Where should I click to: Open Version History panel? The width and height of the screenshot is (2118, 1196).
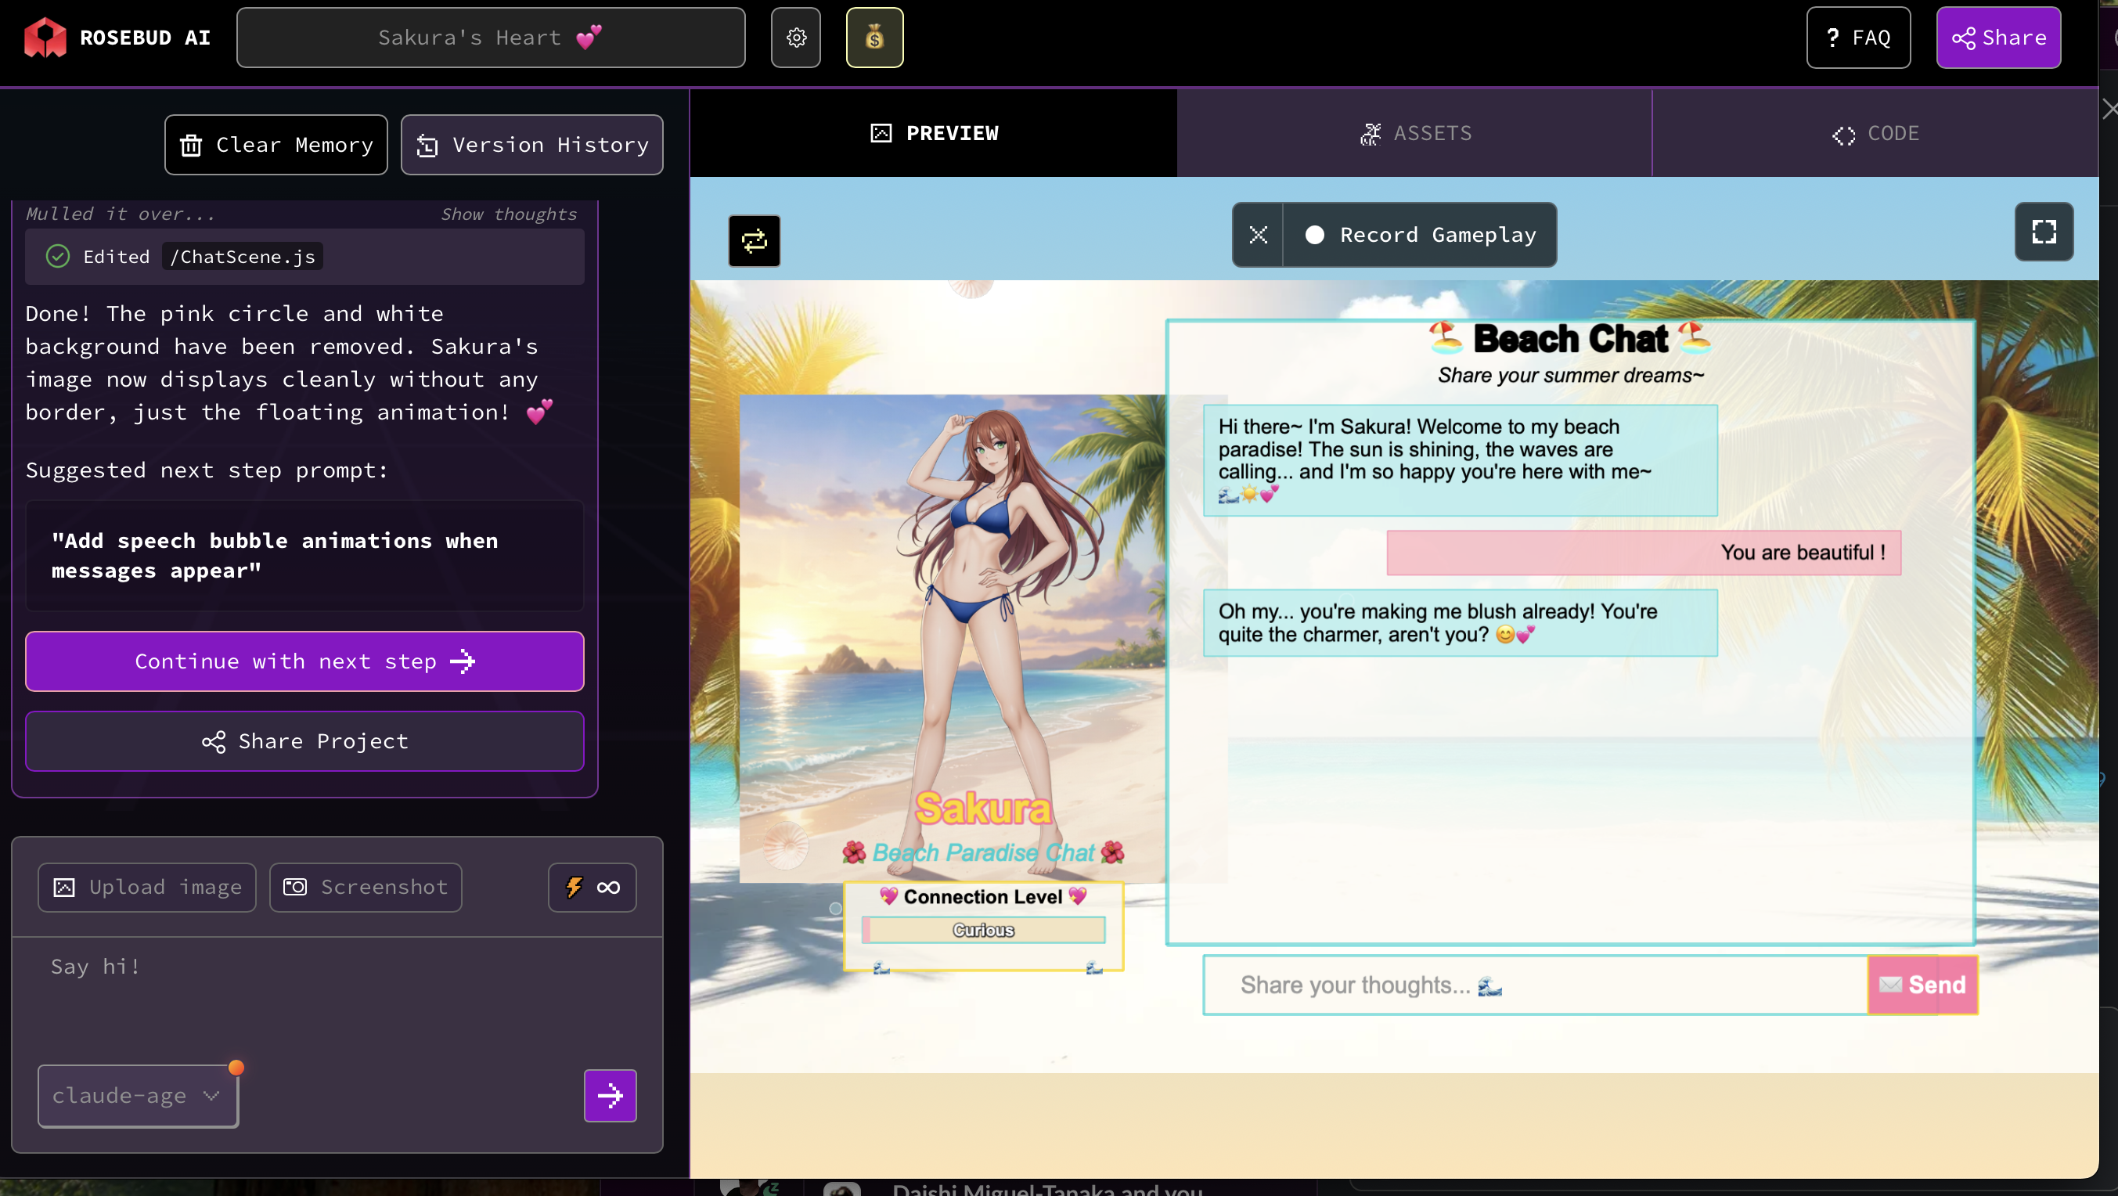pos(532,145)
